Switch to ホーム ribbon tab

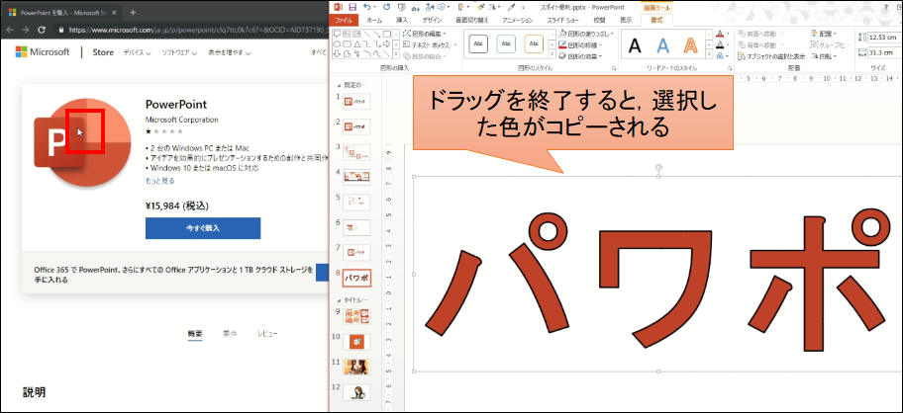tap(374, 20)
